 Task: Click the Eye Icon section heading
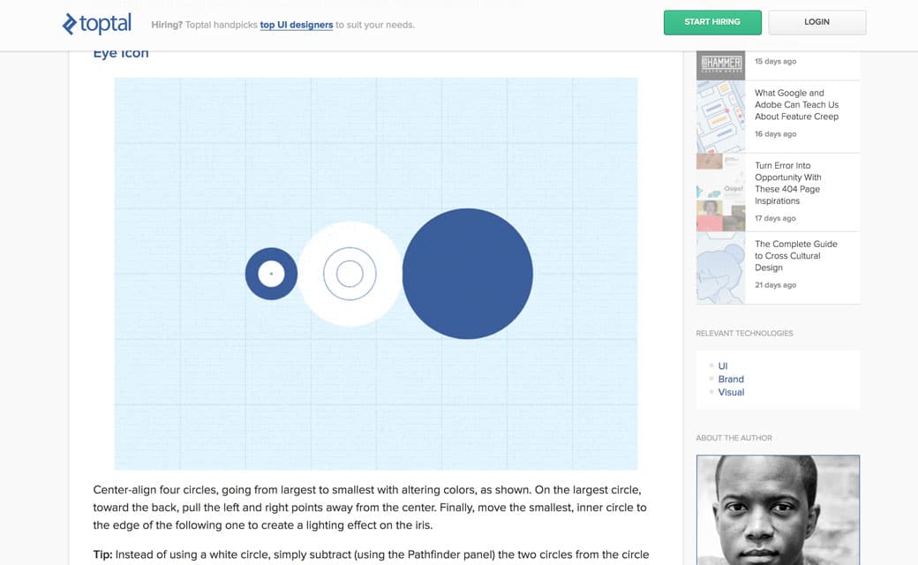121,54
